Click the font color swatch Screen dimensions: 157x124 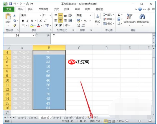38,26
